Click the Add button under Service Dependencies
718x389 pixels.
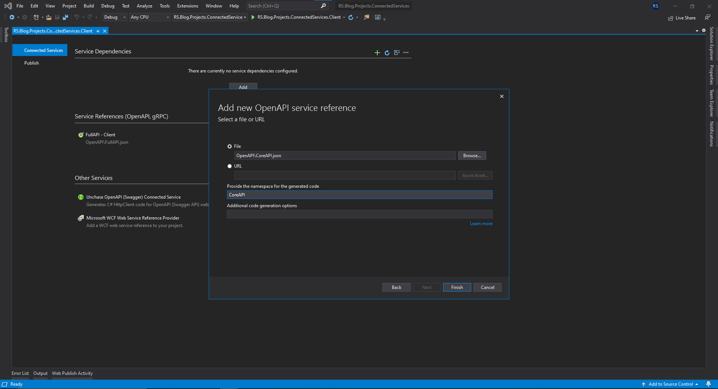pyautogui.click(x=243, y=87)
